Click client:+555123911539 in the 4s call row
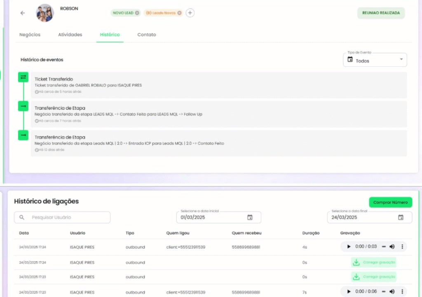 (186, 247)
